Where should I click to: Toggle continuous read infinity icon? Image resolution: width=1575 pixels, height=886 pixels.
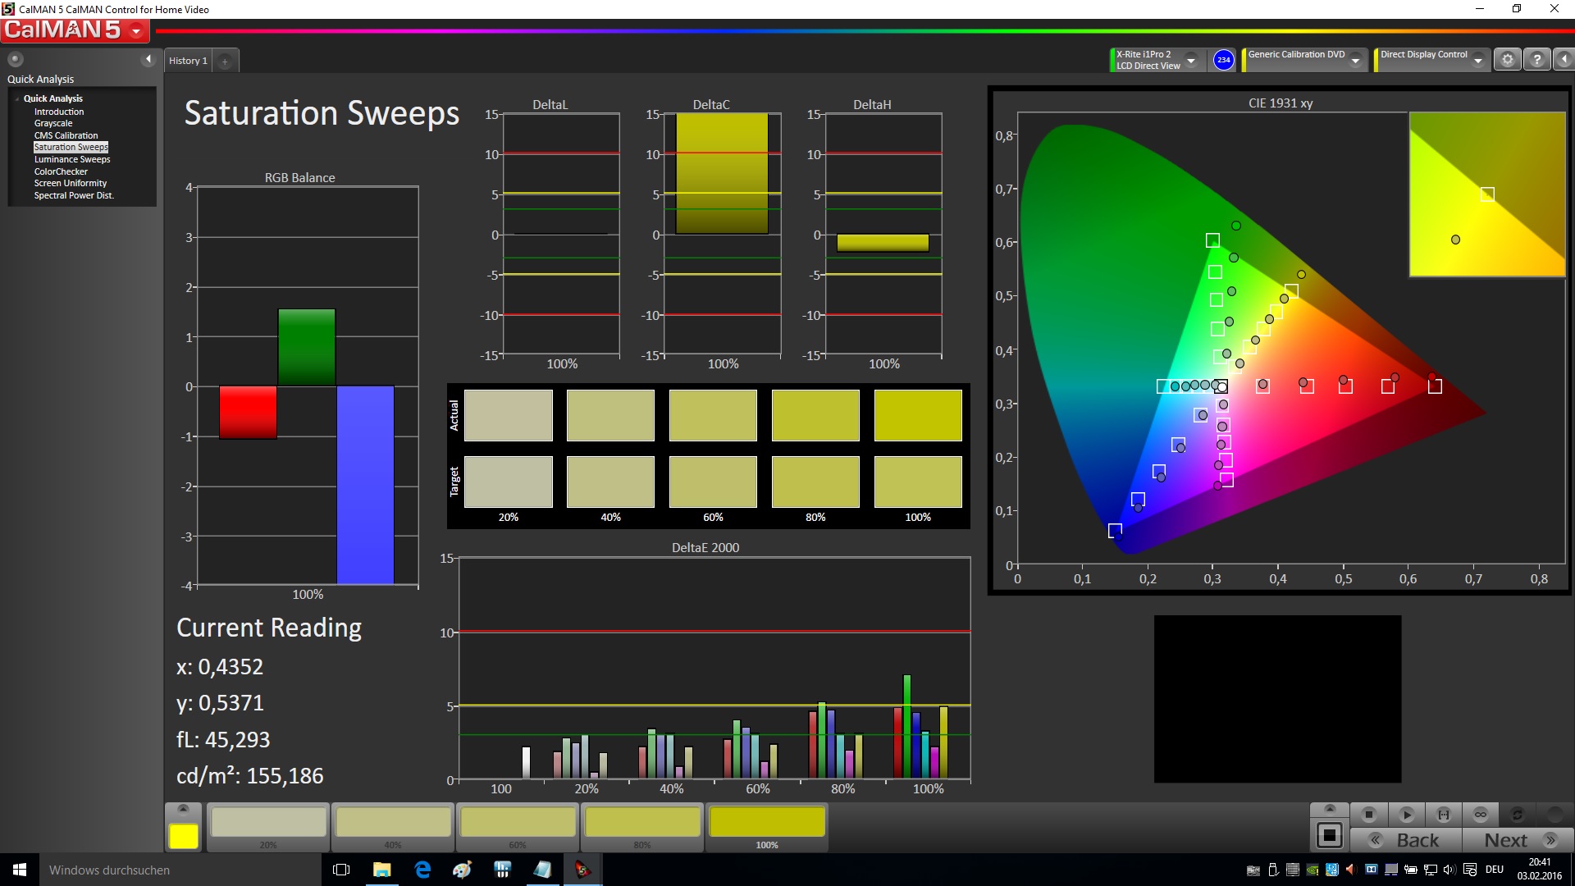pos(1481,815)
